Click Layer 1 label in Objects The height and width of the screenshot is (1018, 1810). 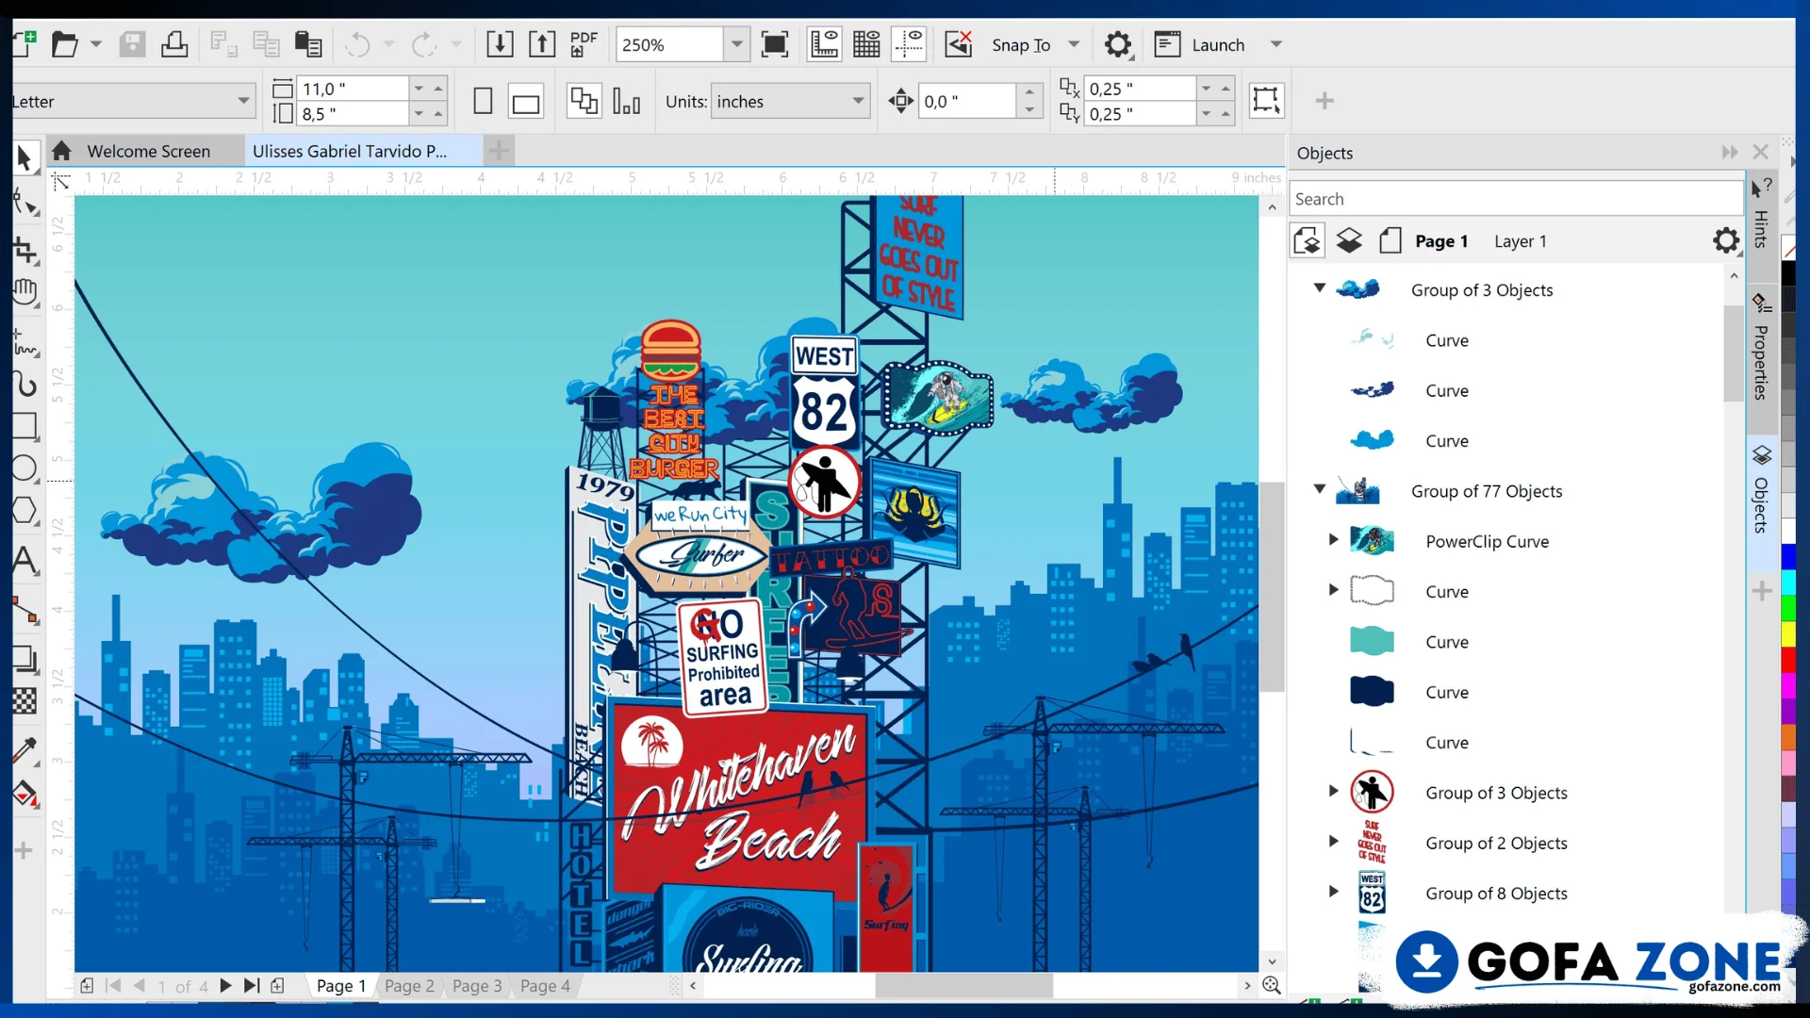tap(1521, 241)
